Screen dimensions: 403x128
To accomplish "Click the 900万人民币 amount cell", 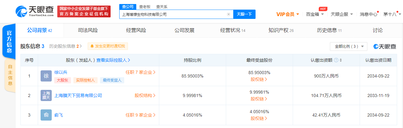I will tap(326, 76).
